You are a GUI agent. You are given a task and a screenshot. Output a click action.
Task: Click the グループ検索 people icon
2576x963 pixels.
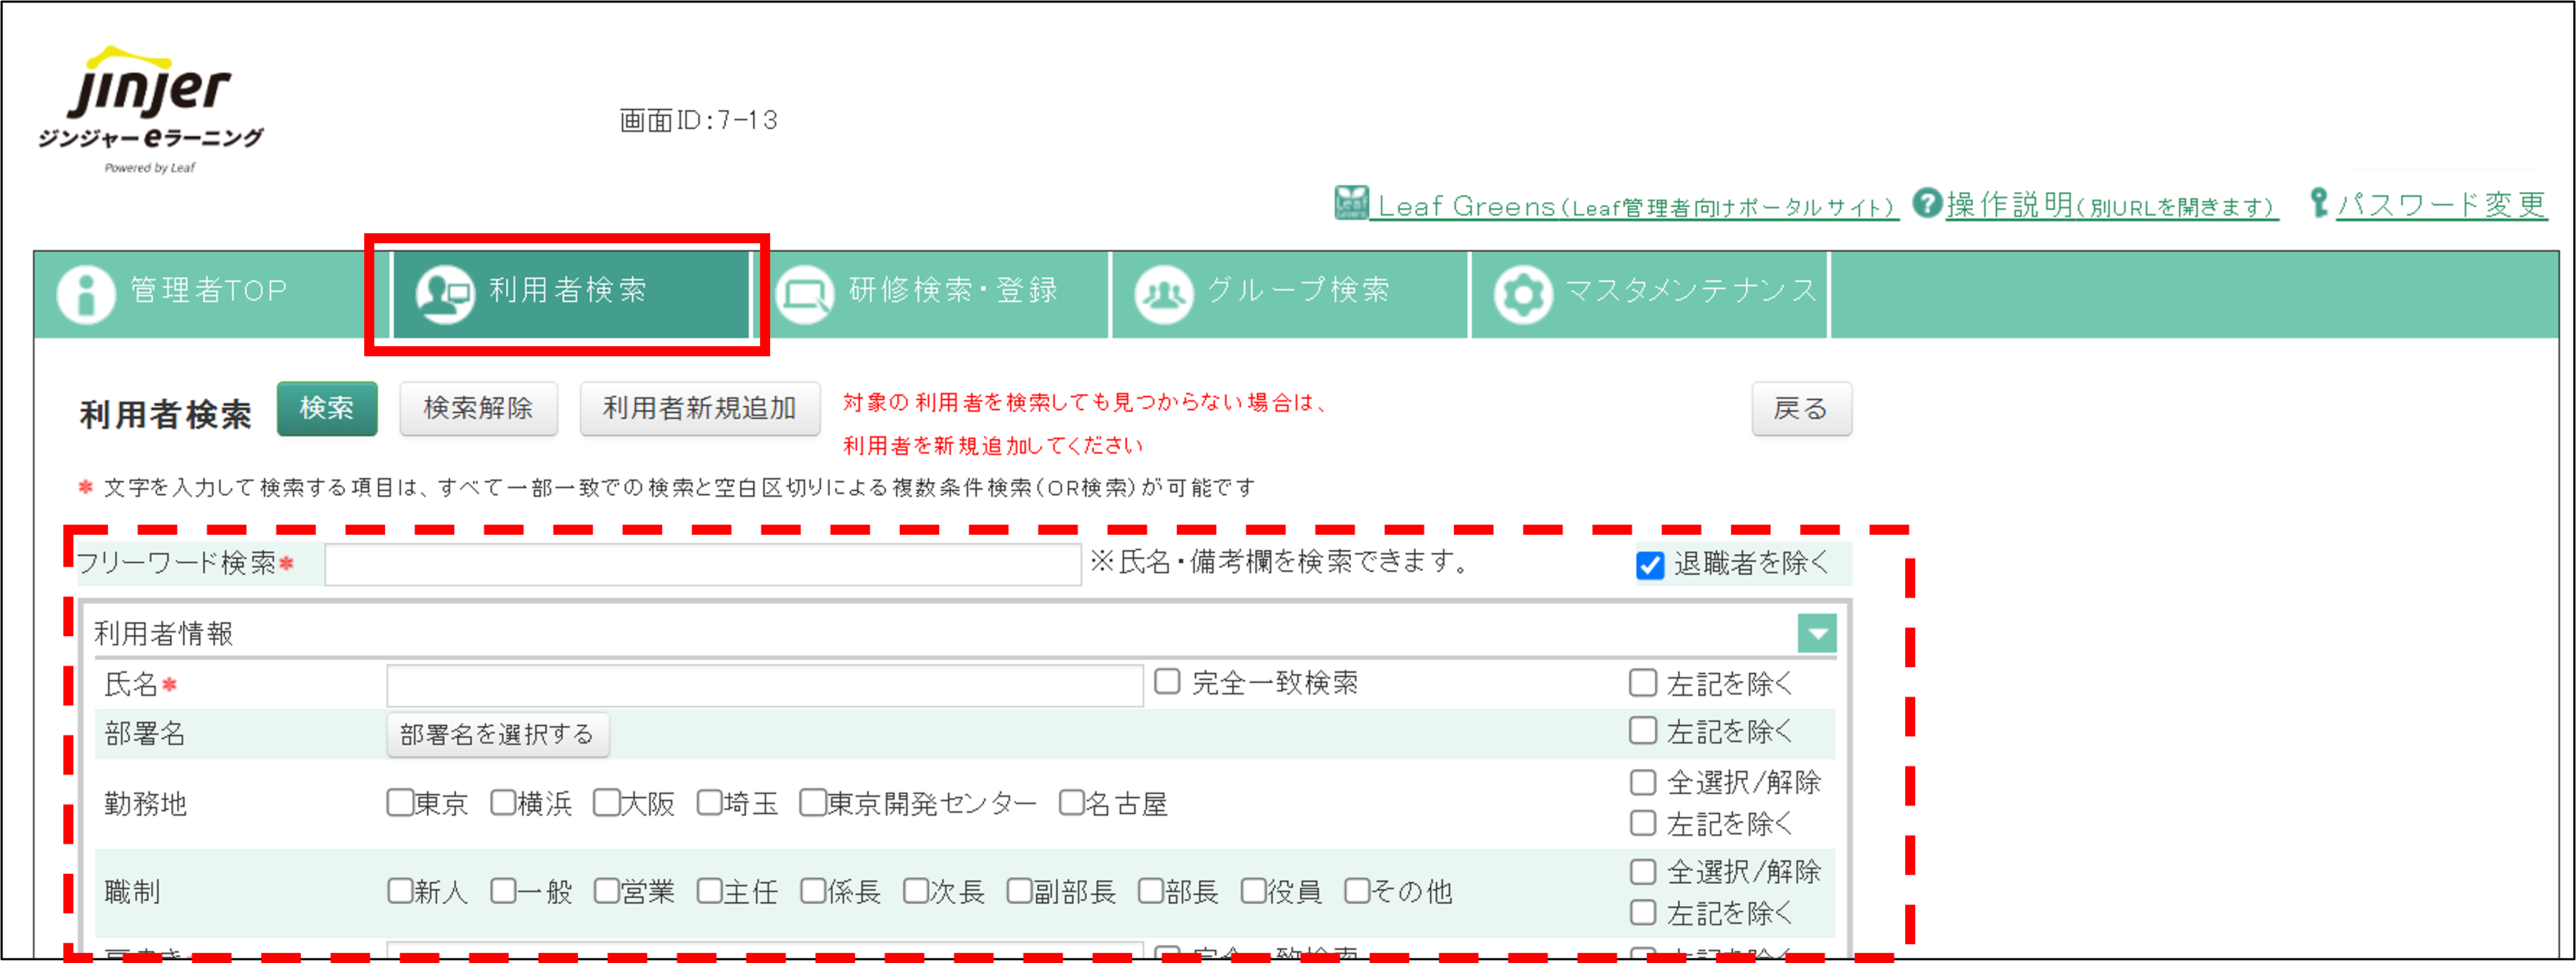tap(1164, 294)
